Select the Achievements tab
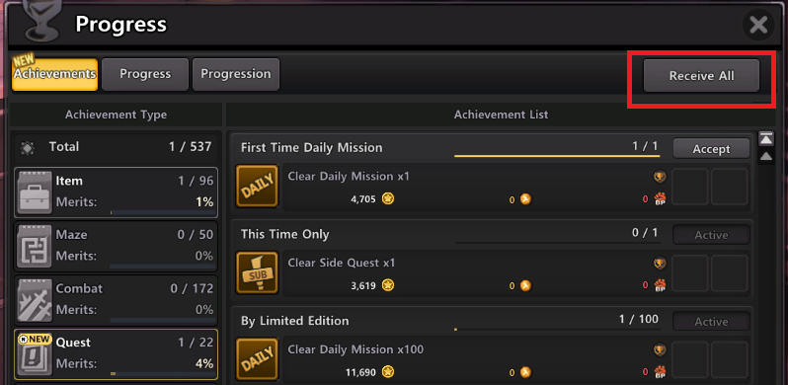The image size is (788, 385). (x=54, y=74)
